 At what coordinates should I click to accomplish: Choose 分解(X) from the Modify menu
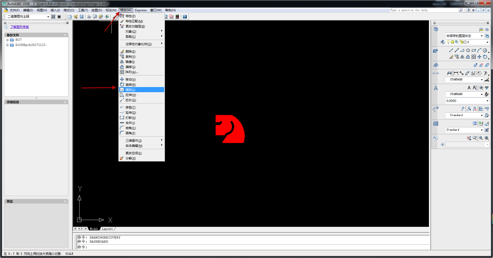(142, 158)
